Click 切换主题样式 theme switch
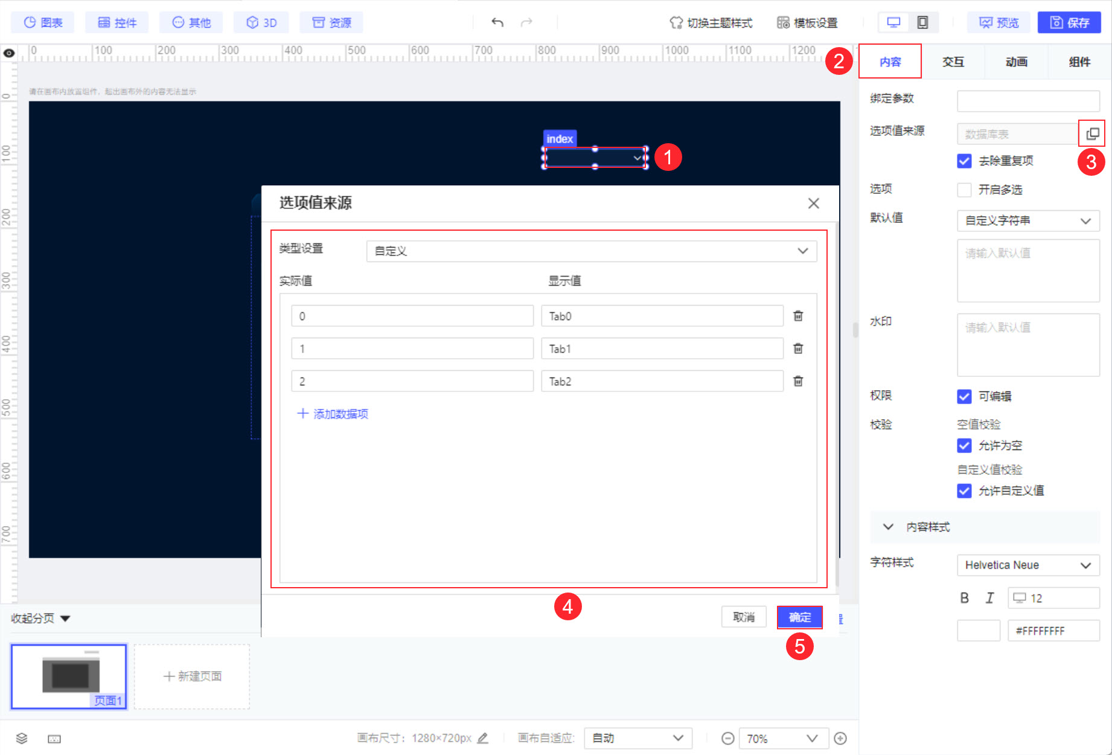Viewport: 1112px width, 755px height. [x=711, y=23]
